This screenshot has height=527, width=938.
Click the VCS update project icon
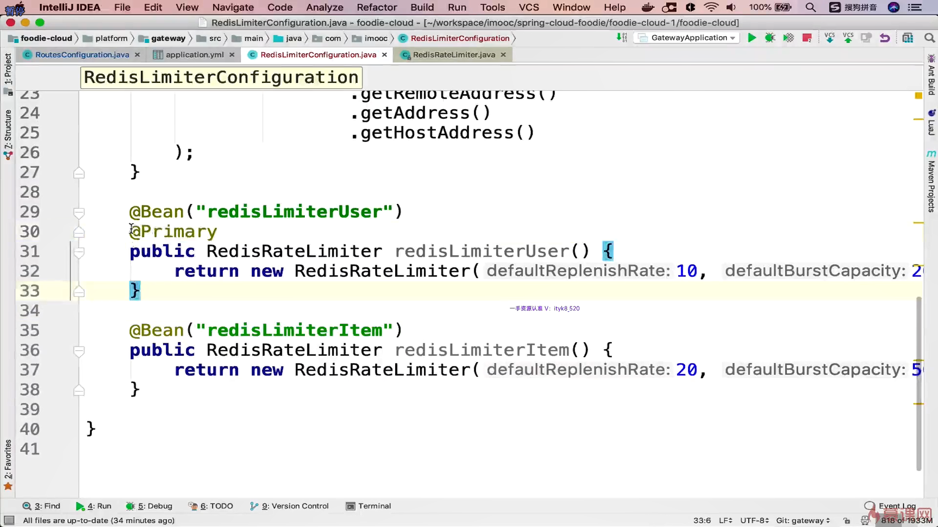830,38
